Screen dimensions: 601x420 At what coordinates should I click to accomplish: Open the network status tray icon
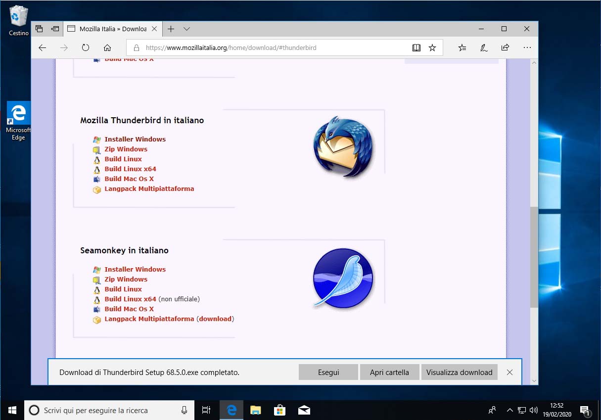(522, 410)
